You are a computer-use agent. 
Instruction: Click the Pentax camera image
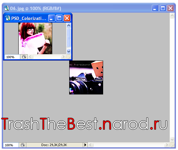coord(86,77)
